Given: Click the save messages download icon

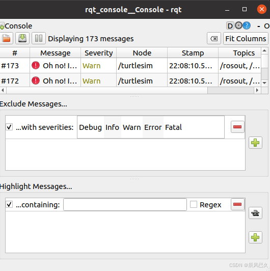Looking at the screenshot, I should tap(22, 38).
